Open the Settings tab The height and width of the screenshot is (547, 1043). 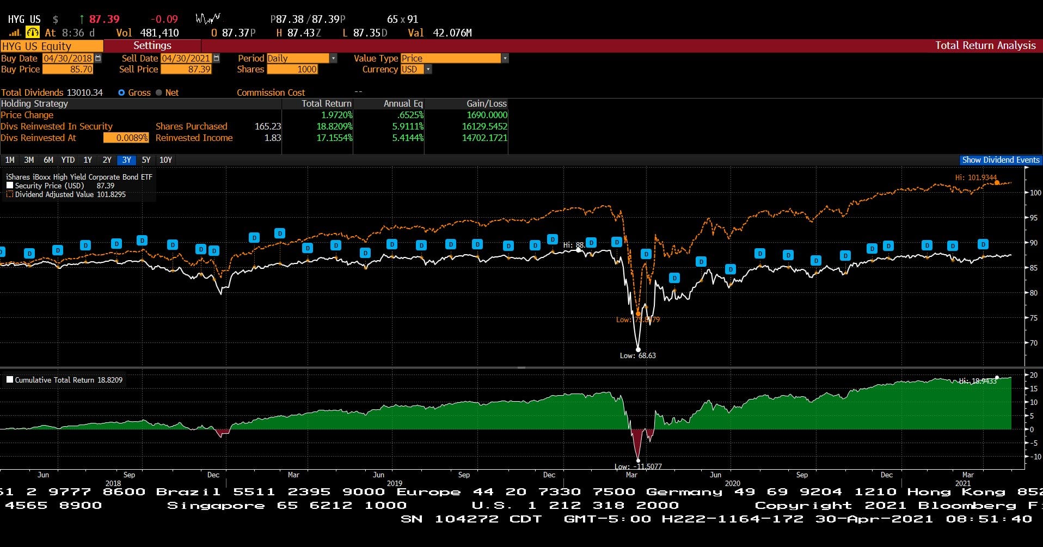pyautogui.click(x=152, y=46)
